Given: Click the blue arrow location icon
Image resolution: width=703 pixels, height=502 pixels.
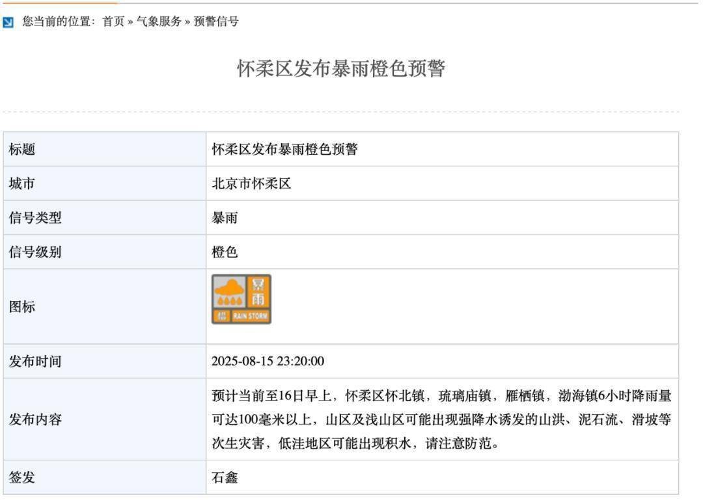Looking at the screenshot, I should pyautogui.click(x=8, y=22).
